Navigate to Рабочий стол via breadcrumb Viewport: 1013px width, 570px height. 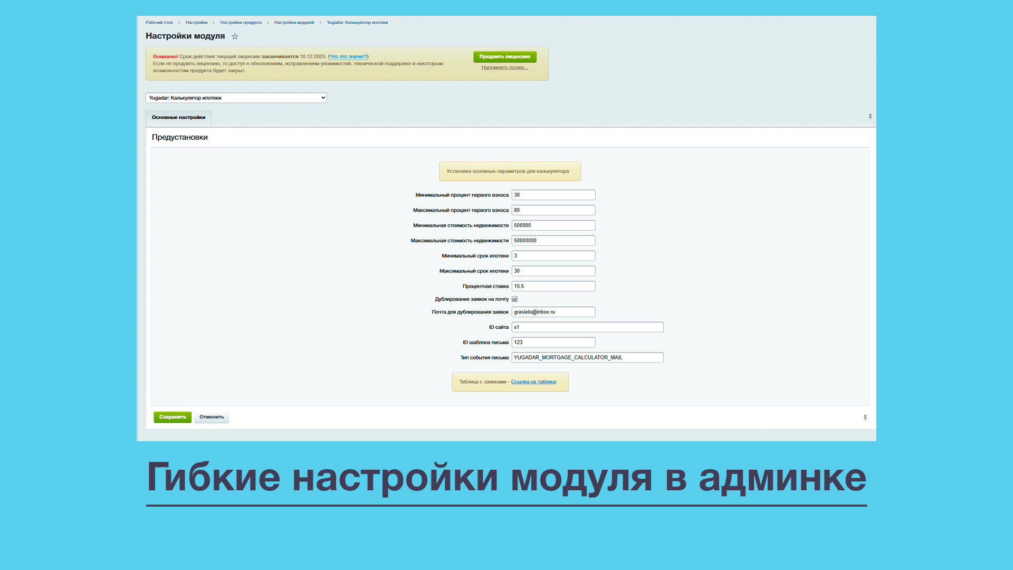[159, 22]
